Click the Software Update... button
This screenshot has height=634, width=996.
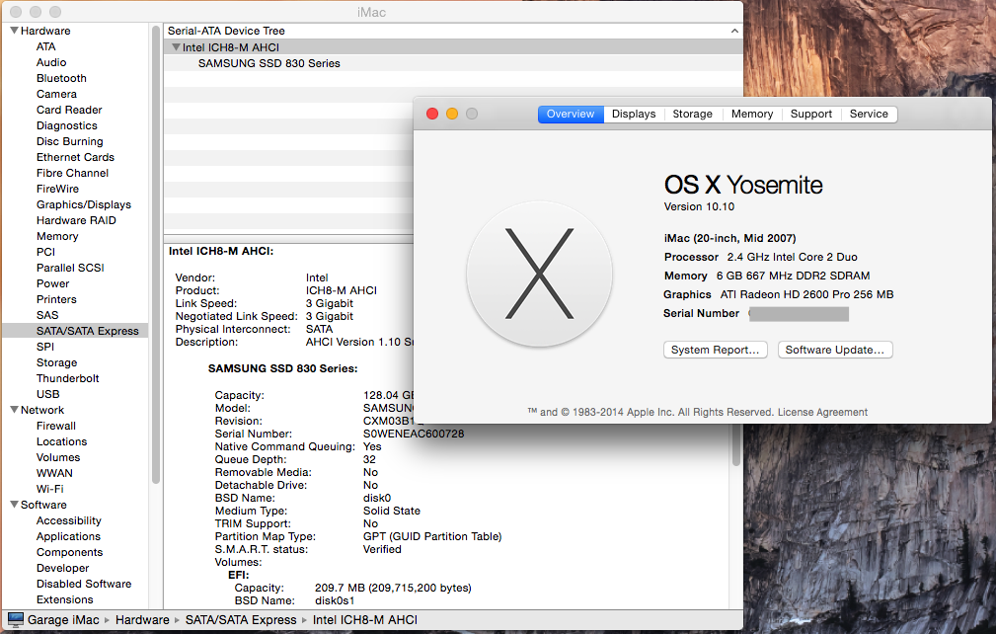pos(835,350)
